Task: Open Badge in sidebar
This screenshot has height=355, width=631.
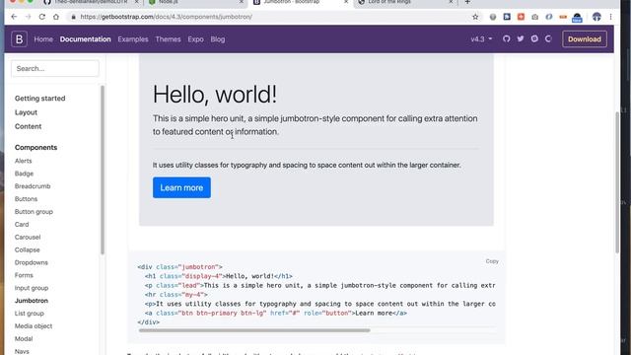Action: [x=24, y=174]
